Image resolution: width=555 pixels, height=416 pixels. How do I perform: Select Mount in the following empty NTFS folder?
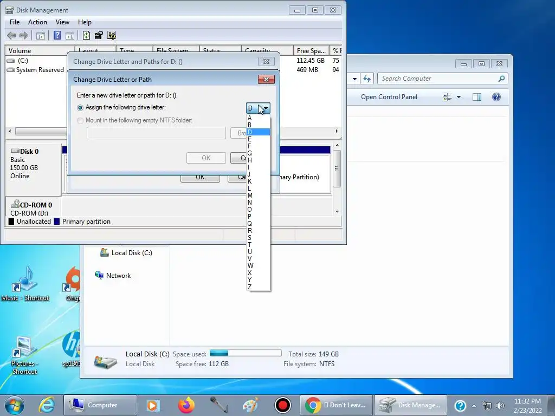click(80, 121)
